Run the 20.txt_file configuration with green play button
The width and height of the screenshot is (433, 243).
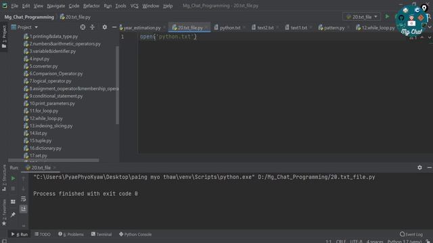[x=387, y=17]
